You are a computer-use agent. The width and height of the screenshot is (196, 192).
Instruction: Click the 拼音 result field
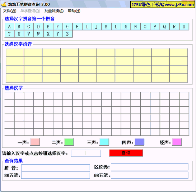[x=56, y=168]
